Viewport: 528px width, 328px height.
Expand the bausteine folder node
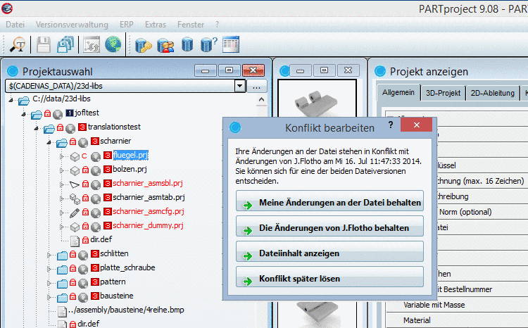[49, 297]
